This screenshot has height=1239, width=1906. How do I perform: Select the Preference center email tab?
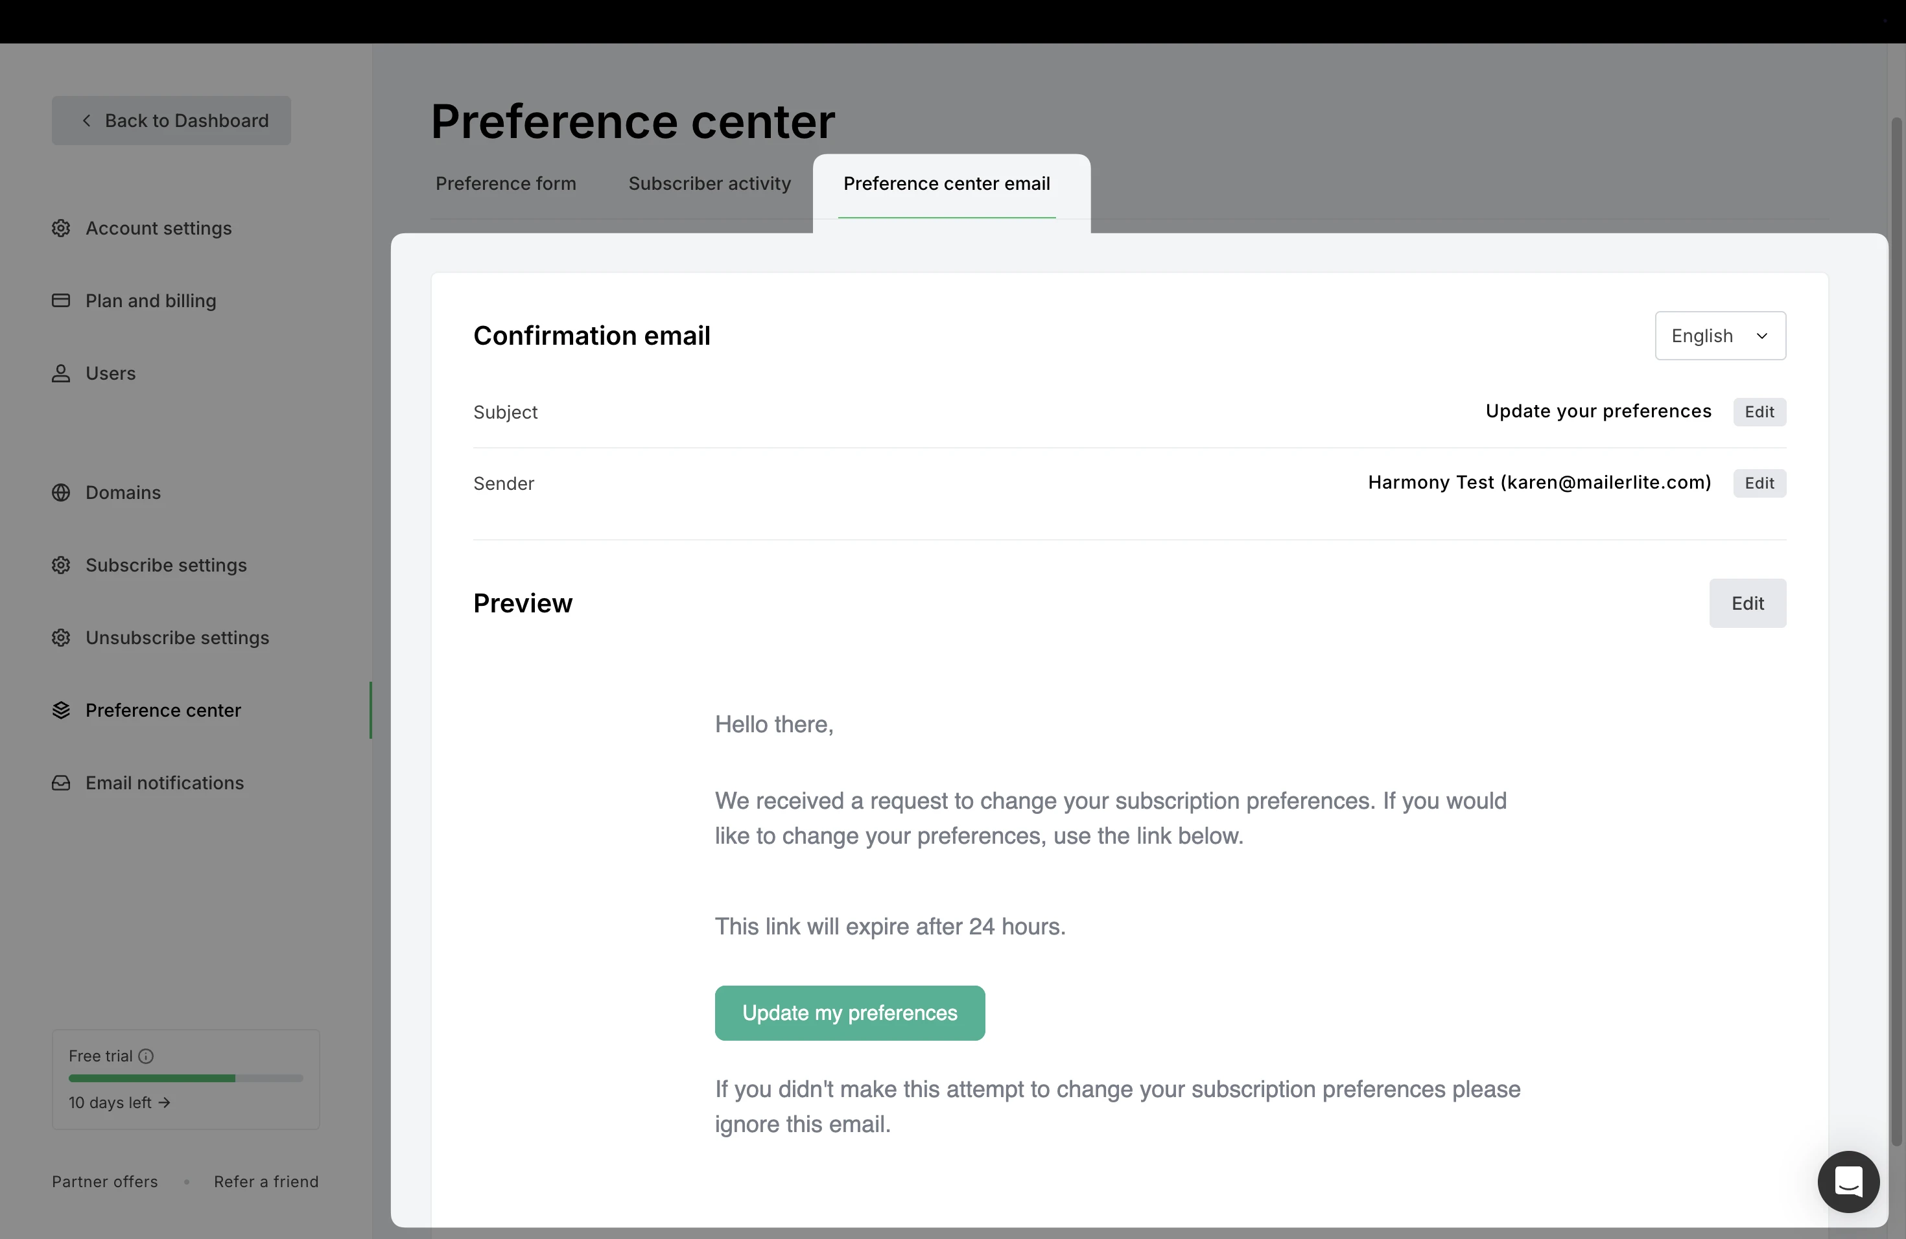tap(947, 184)
